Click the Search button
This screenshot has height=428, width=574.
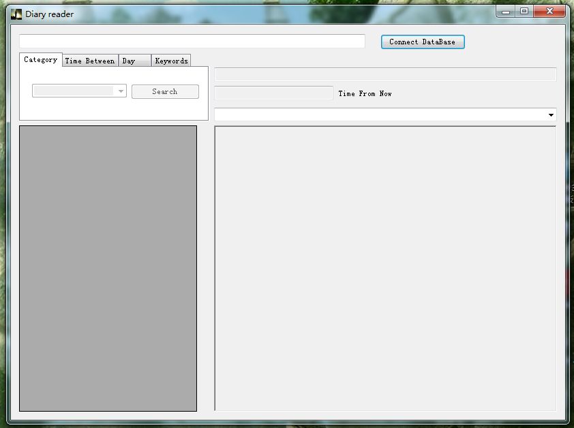165,91
